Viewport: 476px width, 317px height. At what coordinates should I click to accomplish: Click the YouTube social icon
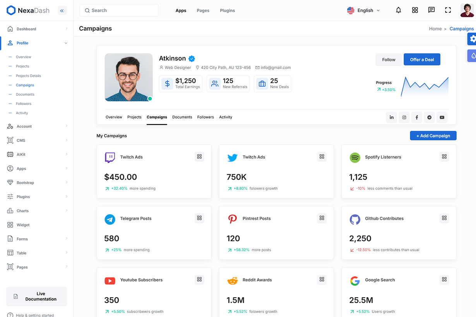[442, 118]
